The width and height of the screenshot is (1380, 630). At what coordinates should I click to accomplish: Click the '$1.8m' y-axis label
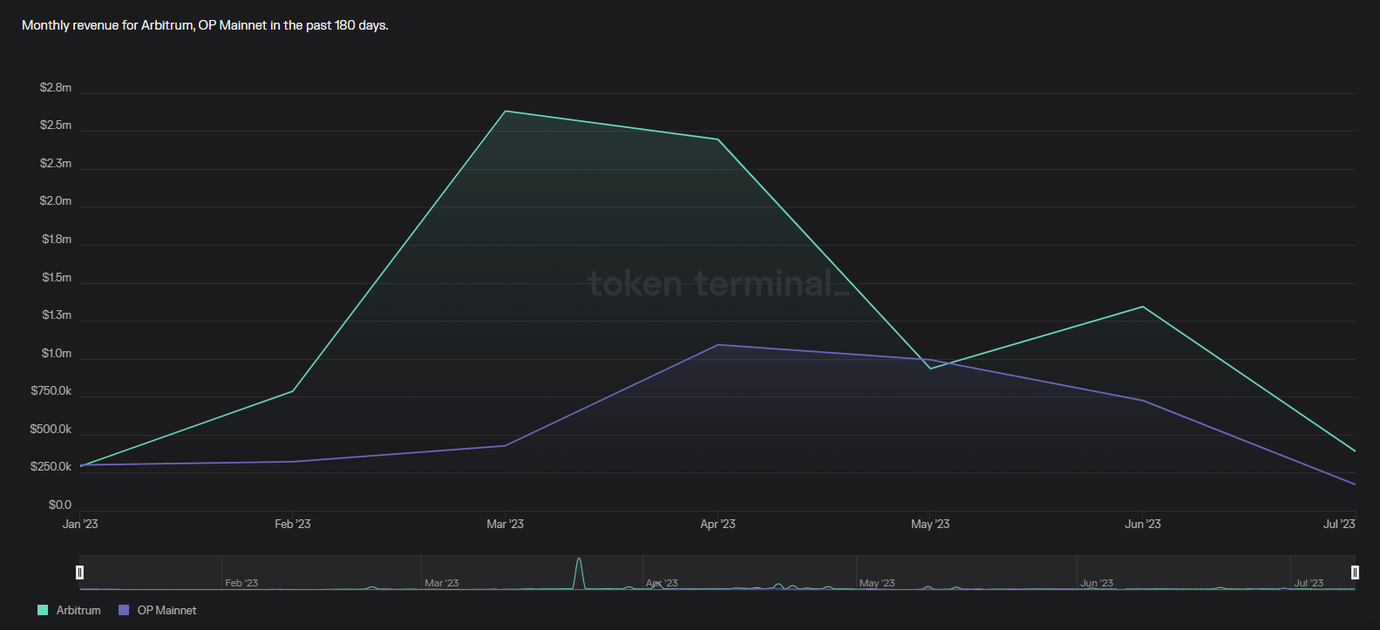[x=57, y=239]
